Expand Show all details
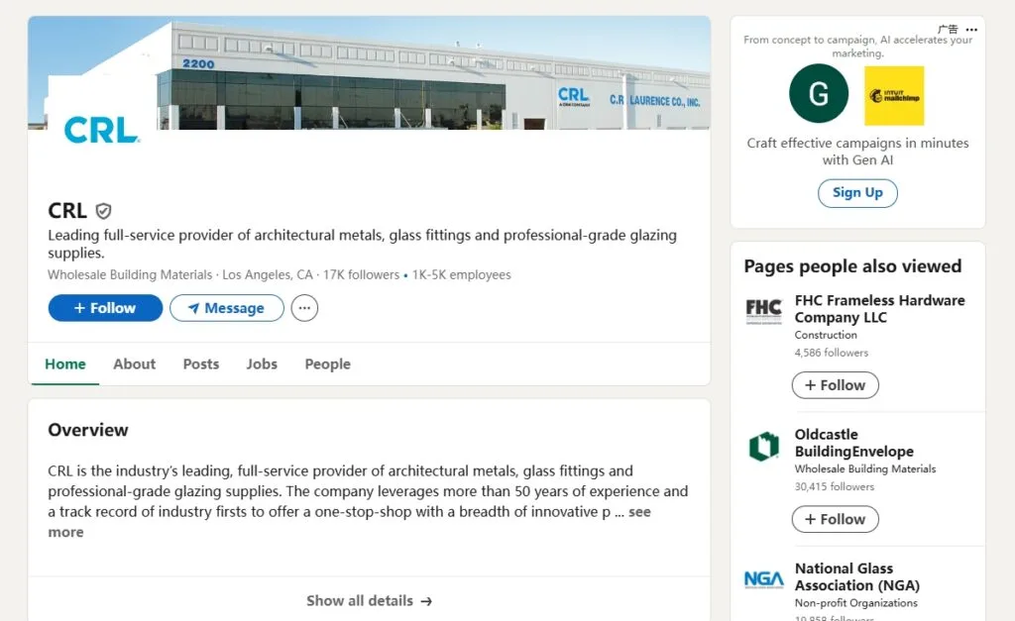The height and width of the screenshot is (621, 1015). (369, 601)
